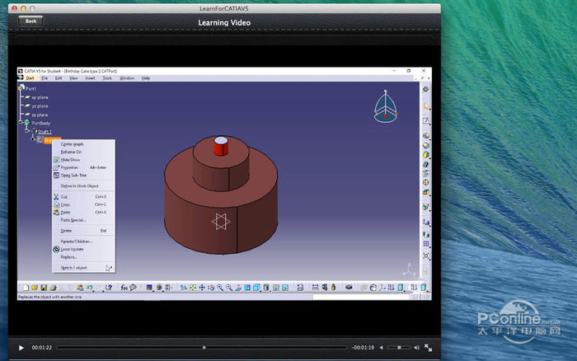Viewport: 577px width, 361px height.
Task: Adjust the volume slider in player bar
Action: (x=400, y=347)
